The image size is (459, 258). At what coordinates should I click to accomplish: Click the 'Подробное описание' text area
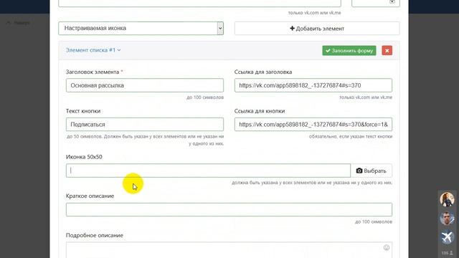(x=229, y=250)
